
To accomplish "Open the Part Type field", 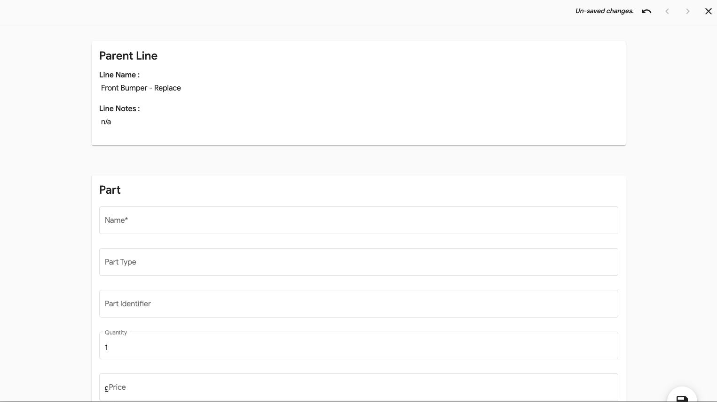I will pyautogui.click(x=358, y=262).
